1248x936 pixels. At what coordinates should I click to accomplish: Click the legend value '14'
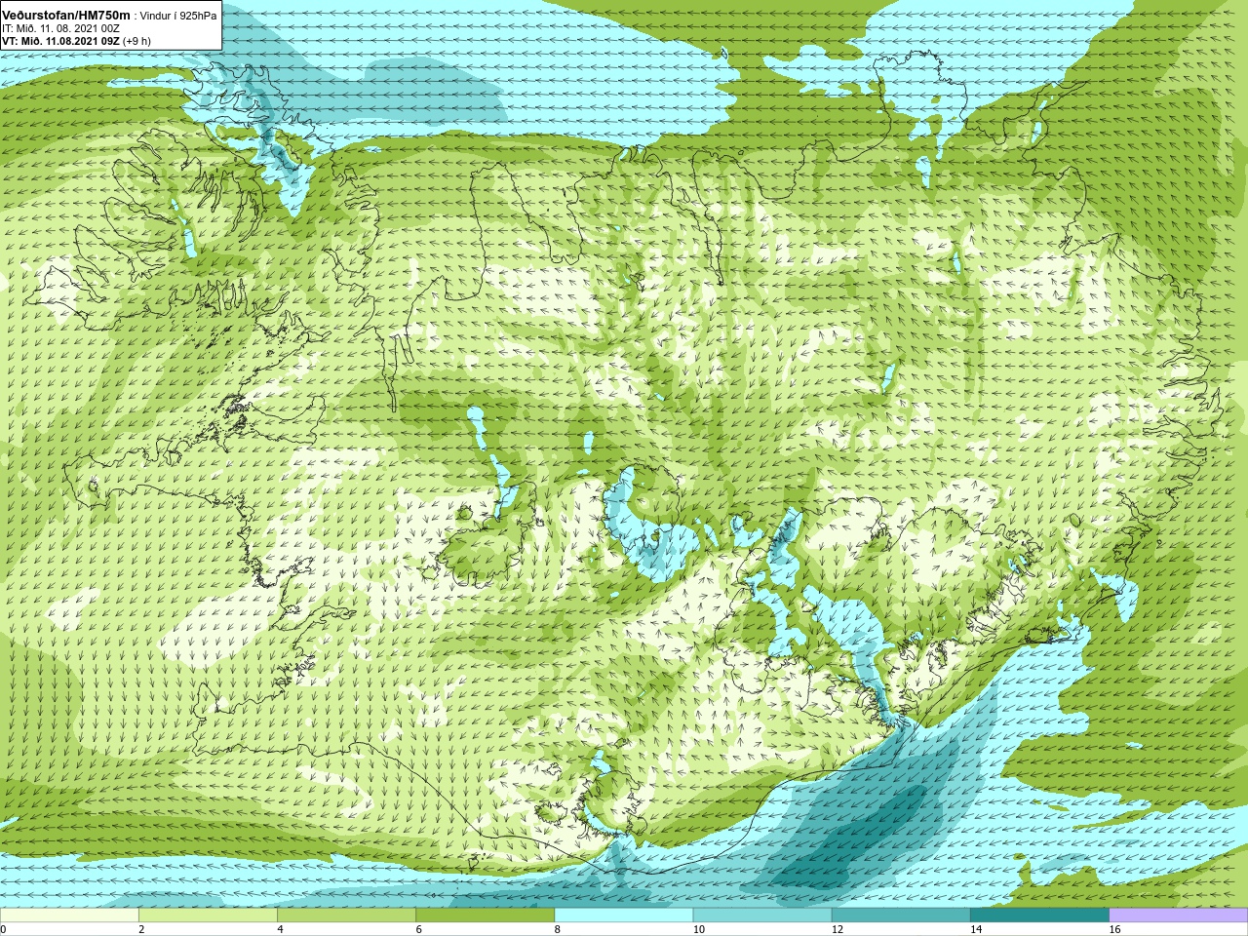point(975,929)
